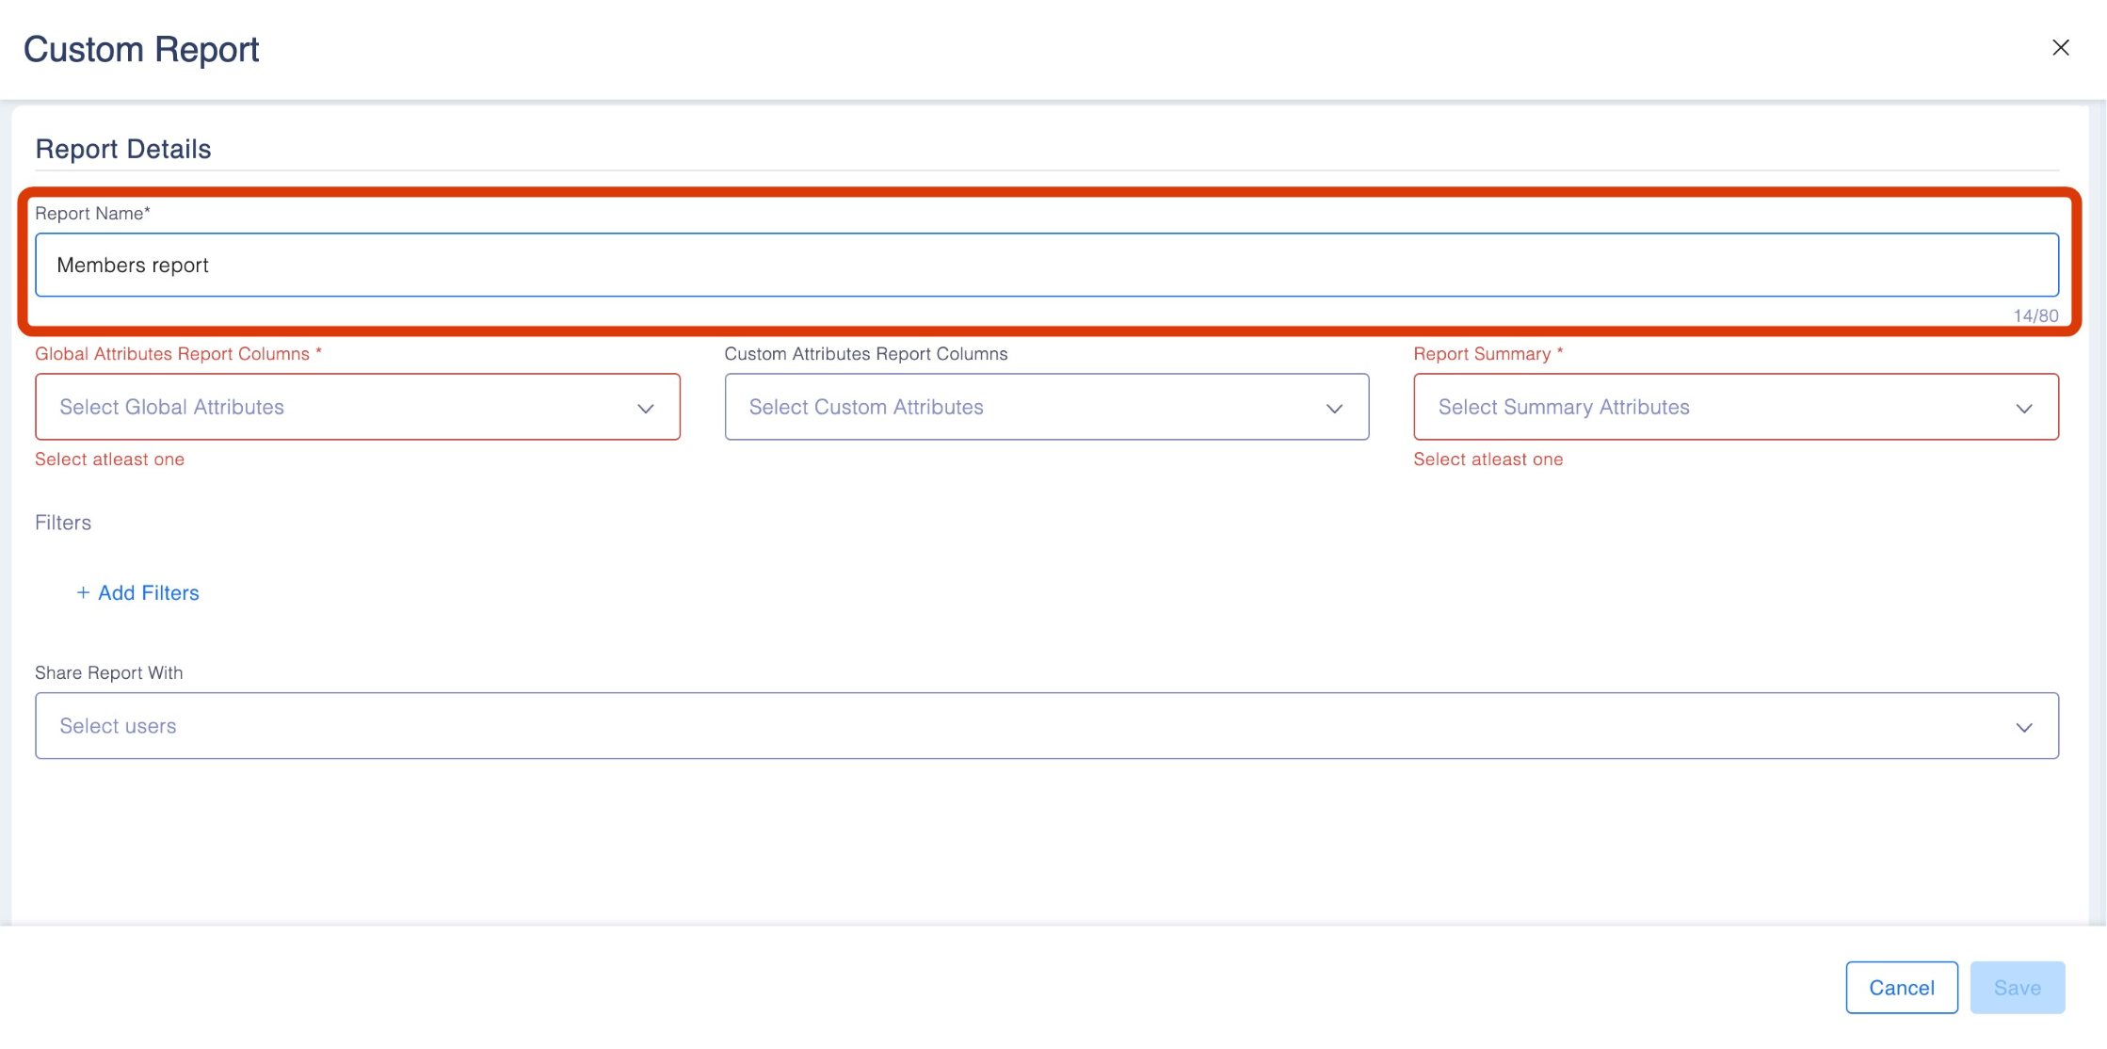Click the Report Name field label

(x=92, y=213)
